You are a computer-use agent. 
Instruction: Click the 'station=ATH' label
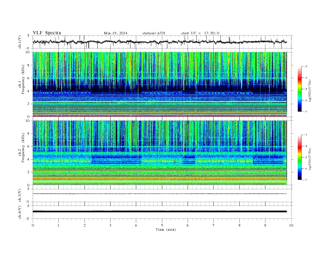click(154, 33)
